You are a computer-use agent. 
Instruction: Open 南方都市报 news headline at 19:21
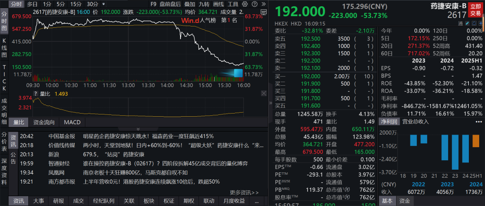pyautogui.click(x=151, y=182)
